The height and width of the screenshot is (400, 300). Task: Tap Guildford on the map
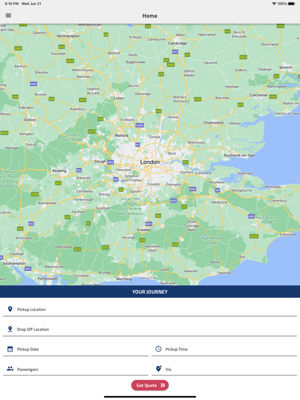[103, 208]
